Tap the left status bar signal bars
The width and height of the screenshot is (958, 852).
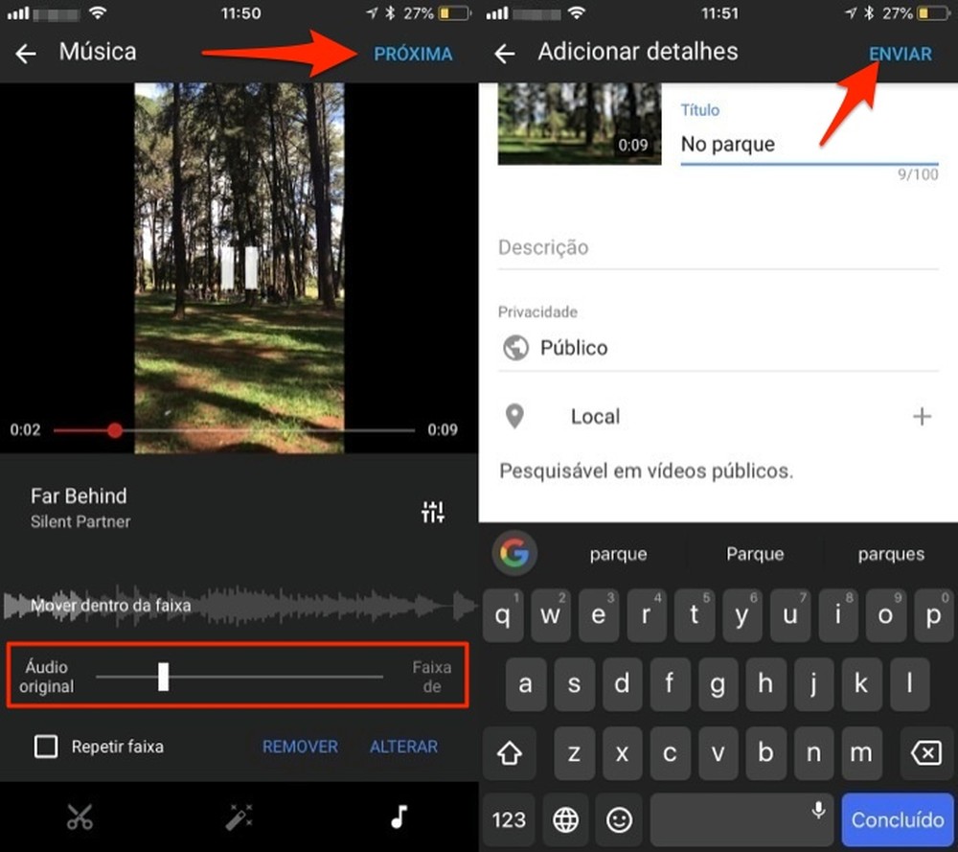[x=18, y=12]
